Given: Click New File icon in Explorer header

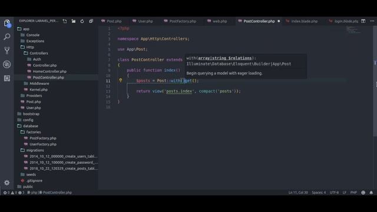Looking at the screenshot, I should click(65, 21).
